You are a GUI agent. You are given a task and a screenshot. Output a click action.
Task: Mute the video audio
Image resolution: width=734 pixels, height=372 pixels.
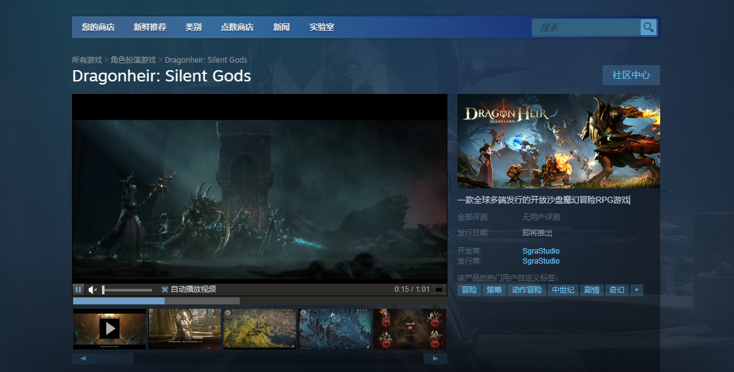pos(93,289)
